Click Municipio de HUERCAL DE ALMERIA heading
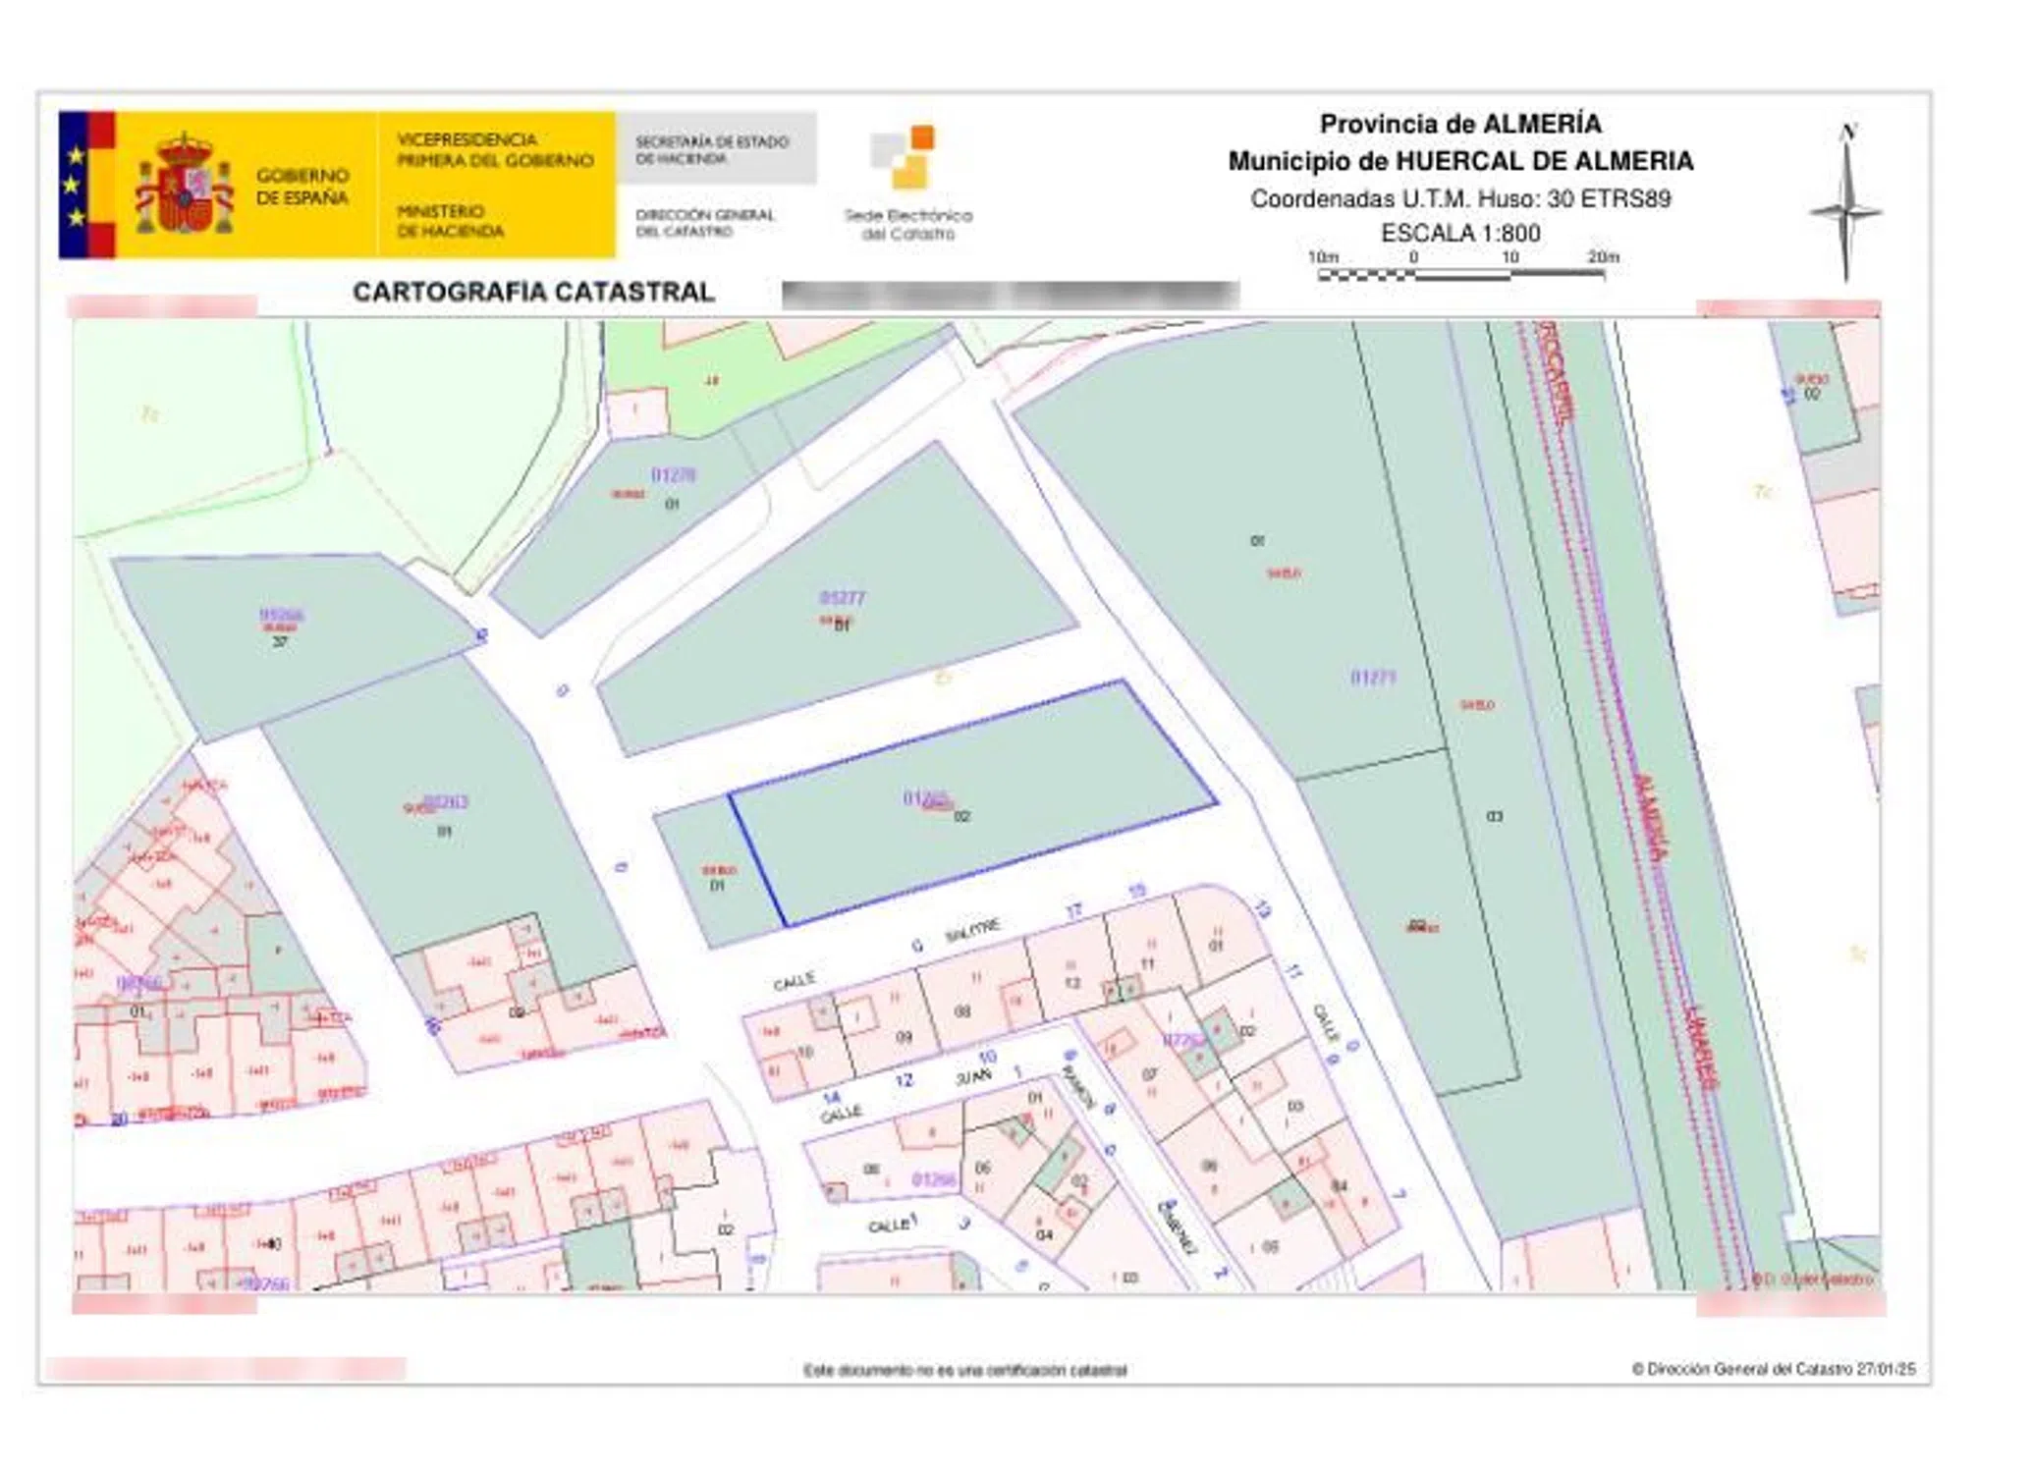This screenshot has width=2030, height=1473. pyautogui.click(x=1460, y=161)
